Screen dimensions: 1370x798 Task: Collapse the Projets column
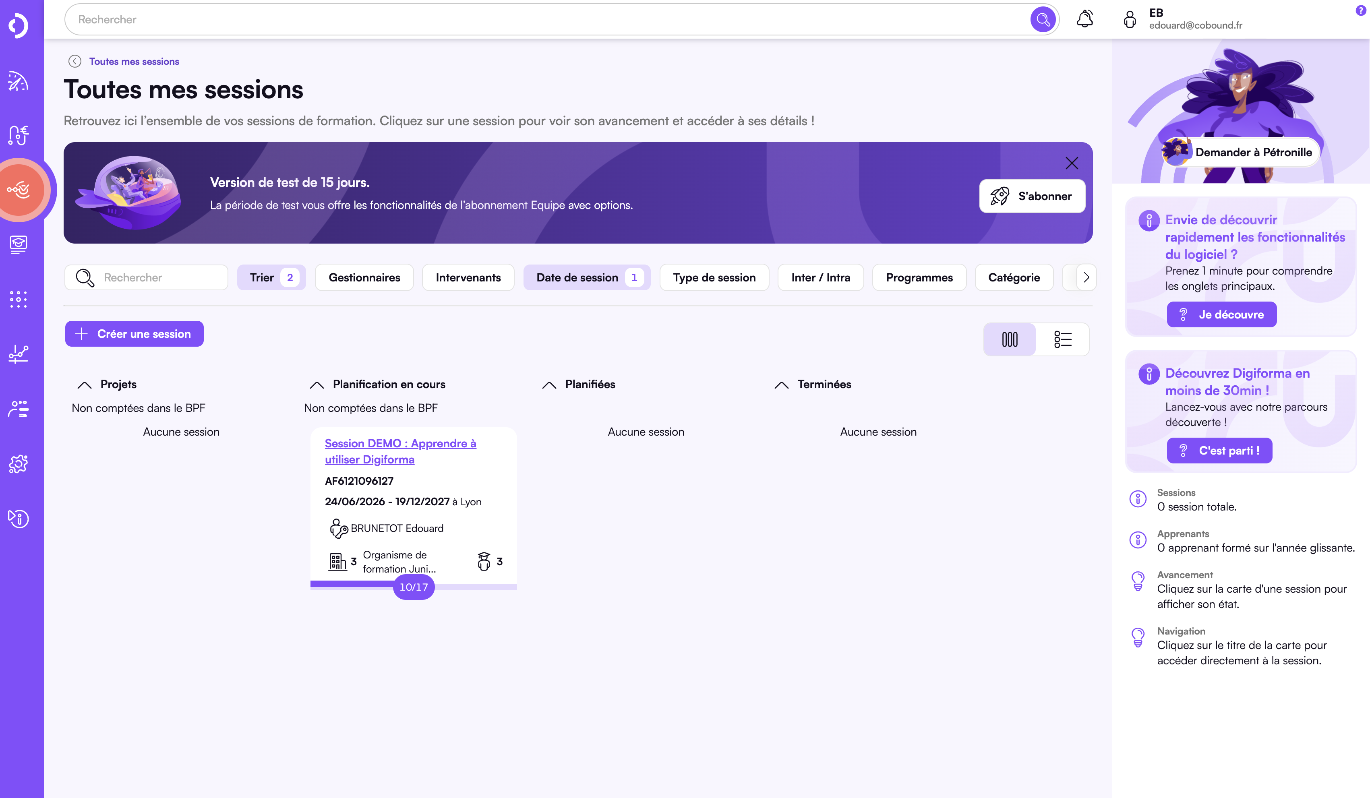tap(84, 385)
